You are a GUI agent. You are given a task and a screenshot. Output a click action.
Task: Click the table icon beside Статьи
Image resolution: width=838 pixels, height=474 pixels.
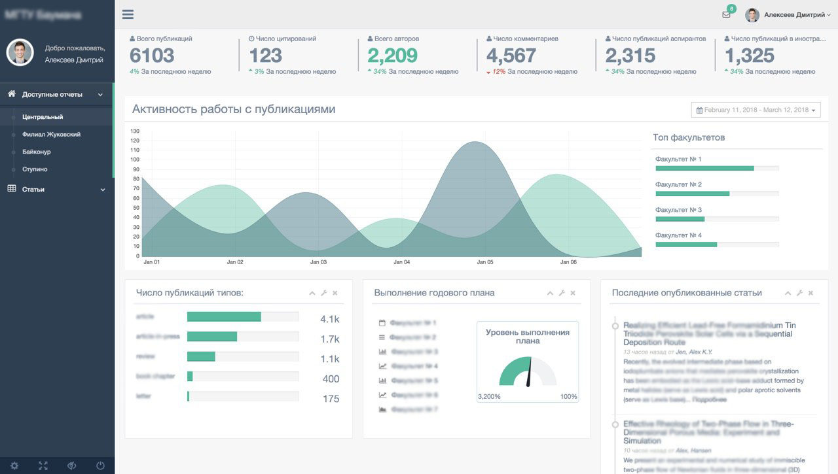(x=11, y=189)
